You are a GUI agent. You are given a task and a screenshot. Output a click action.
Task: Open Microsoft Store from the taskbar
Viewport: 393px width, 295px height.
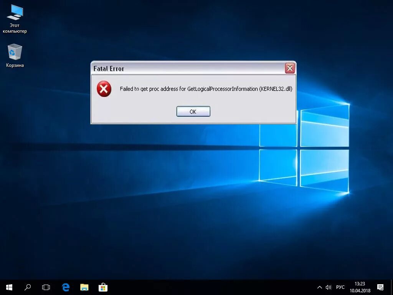point(103,287)
